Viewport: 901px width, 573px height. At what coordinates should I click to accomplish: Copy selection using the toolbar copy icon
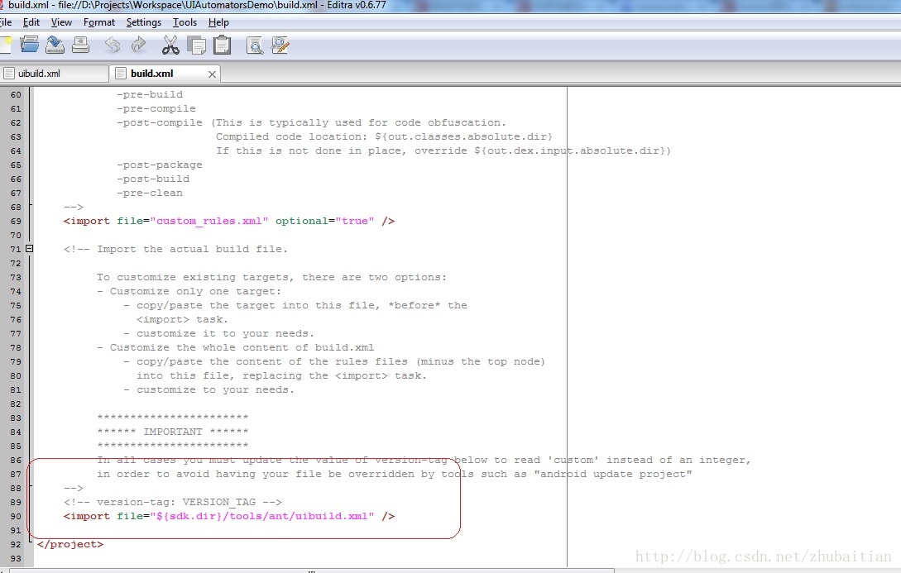(x=196, y=45)
